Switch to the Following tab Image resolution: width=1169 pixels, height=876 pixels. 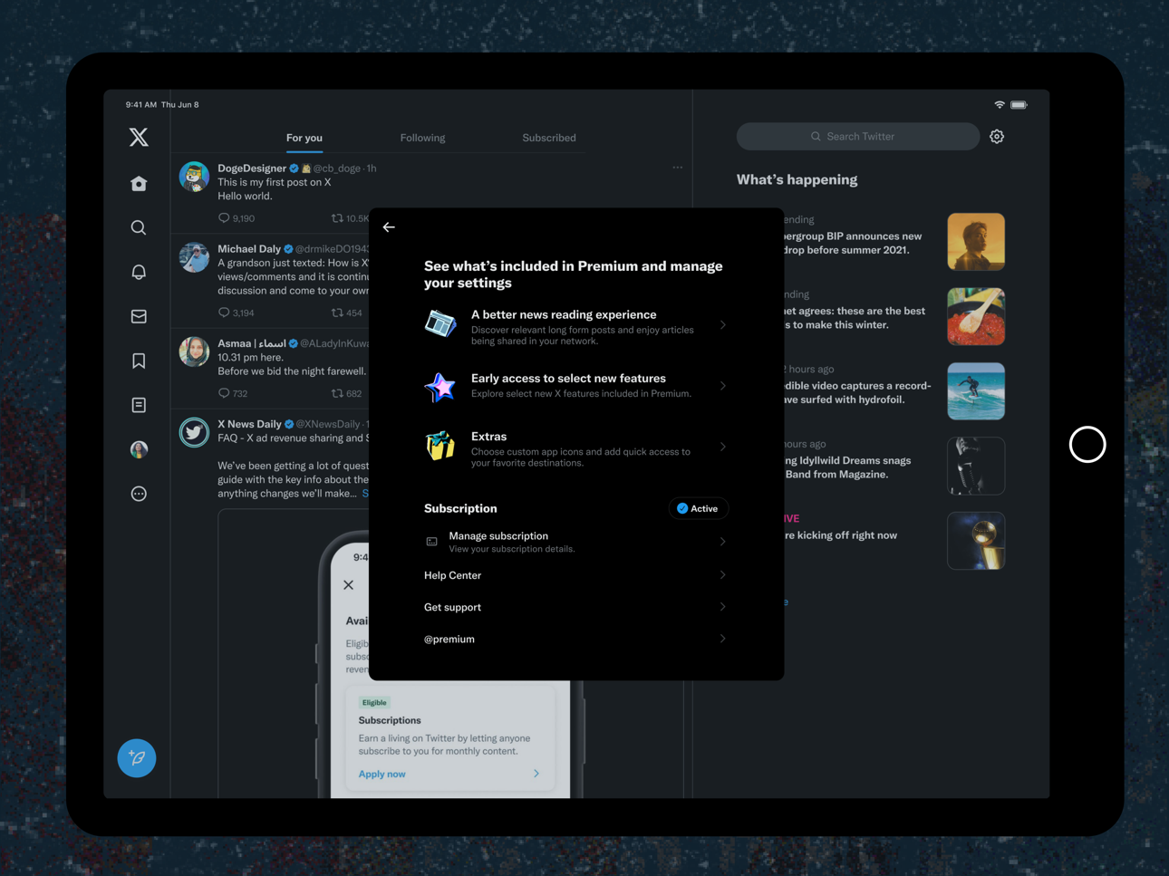422,138
